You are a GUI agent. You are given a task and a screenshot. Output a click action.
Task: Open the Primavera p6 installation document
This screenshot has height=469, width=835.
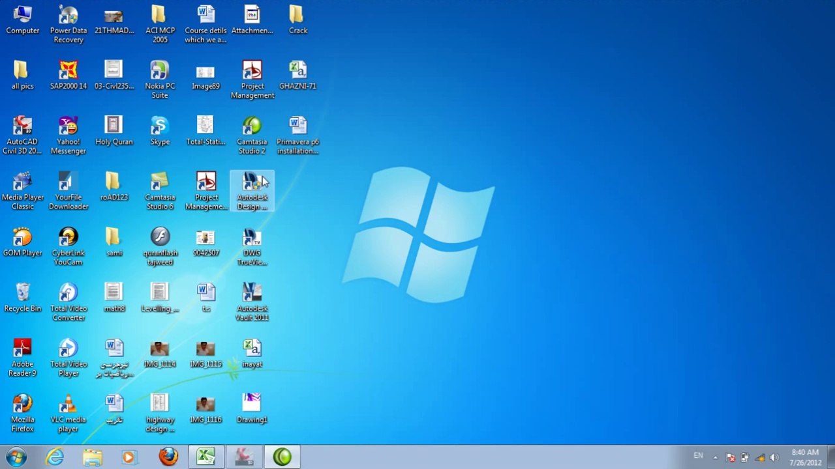pyautogui.click(x=297, y=135)
